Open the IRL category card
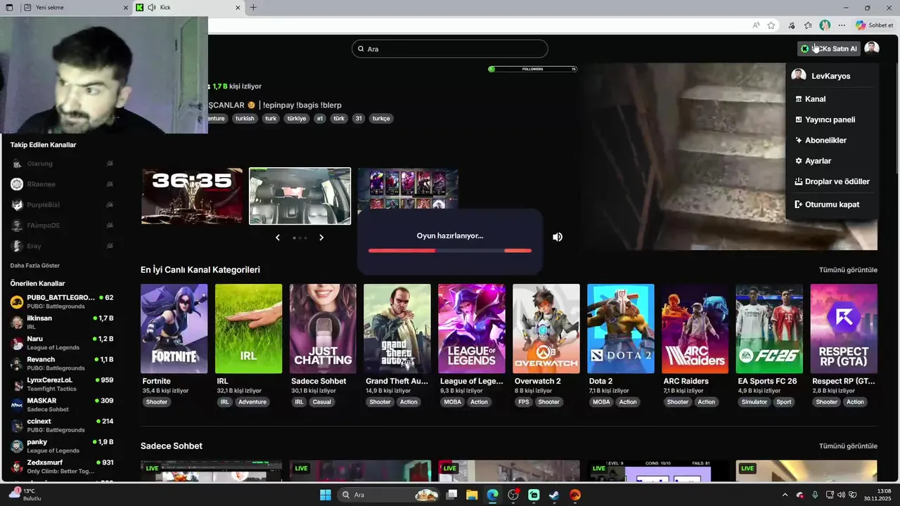The height and width of the screenshot is (506, 900). pos(249,329)
